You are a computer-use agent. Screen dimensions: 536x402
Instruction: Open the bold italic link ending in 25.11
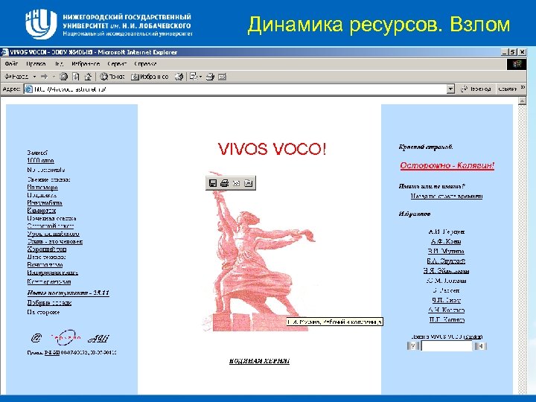tap(68, 293)
